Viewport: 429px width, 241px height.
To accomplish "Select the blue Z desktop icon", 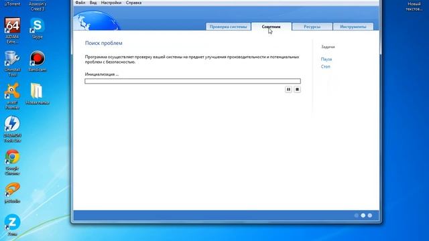I will tap(12, 225).
